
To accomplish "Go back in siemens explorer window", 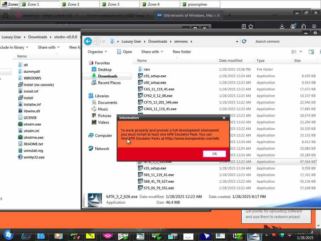I will 88,41.
